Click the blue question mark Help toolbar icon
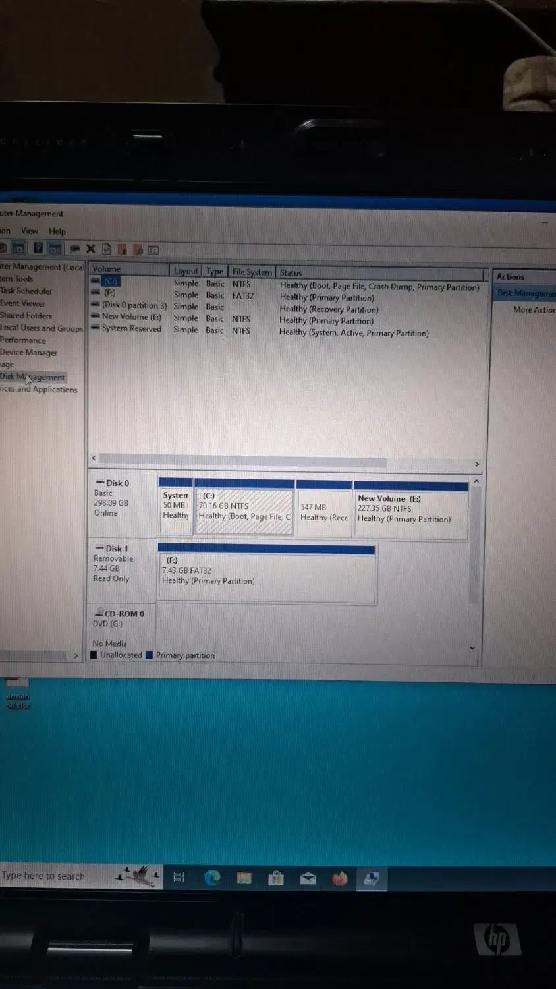Viewport: 556px width, 989px height. pos(38,249)
